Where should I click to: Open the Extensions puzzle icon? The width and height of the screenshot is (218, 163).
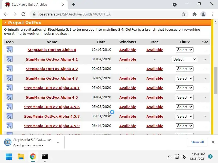(x=194, y=14)
